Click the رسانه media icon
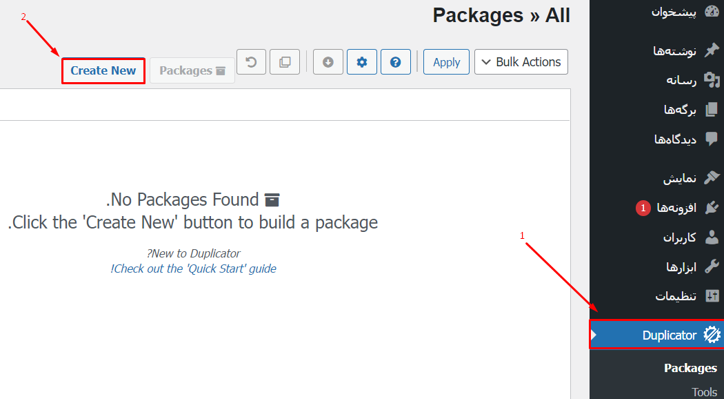724x399 pixels. pyautogui.click(x=712, y=80)
